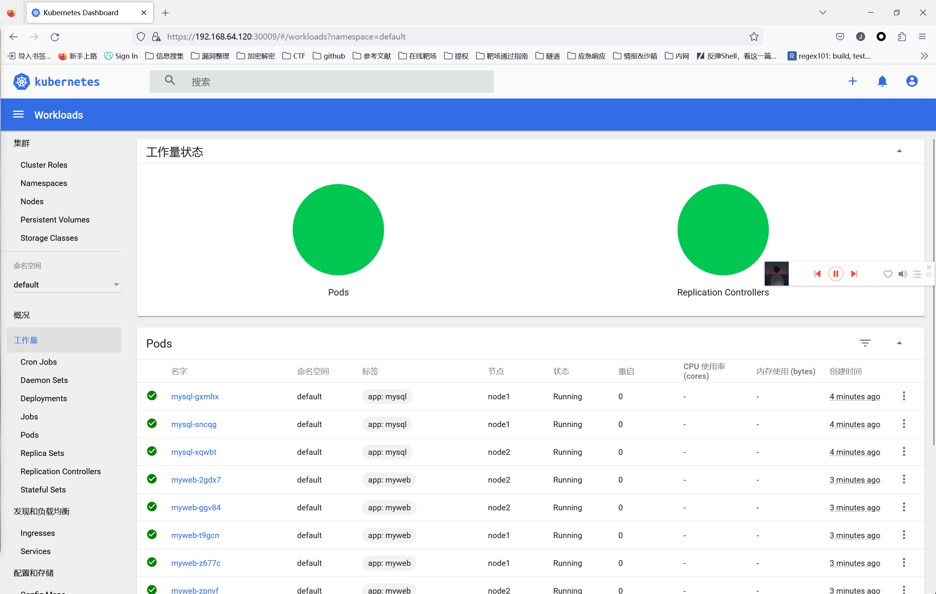Viewport: 936px width, 594px height.
Task: Click the create new resource plus icon
Action: point(852,81)
